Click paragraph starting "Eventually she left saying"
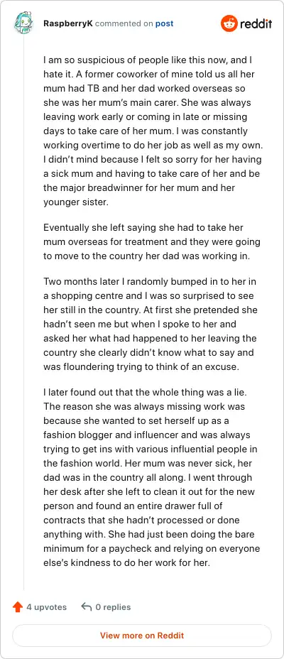 click(x=152, y=242)
